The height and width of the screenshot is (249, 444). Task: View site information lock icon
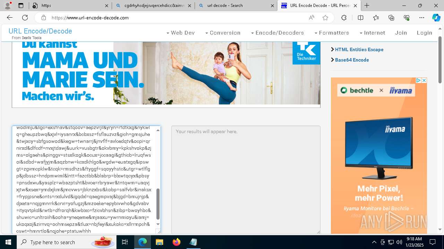click(44, 18)
